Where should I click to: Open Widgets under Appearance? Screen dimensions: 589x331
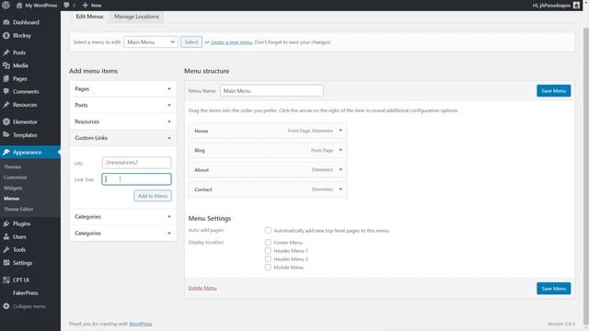13,188
